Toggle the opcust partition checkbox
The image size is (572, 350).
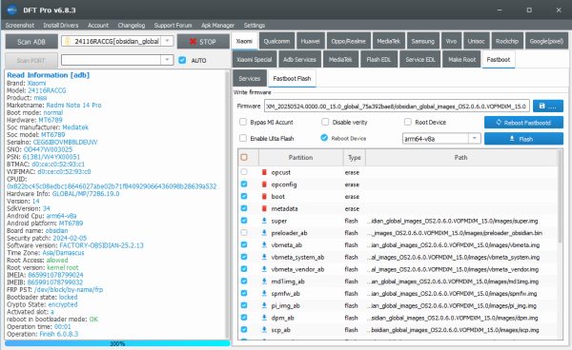point(244,172)
